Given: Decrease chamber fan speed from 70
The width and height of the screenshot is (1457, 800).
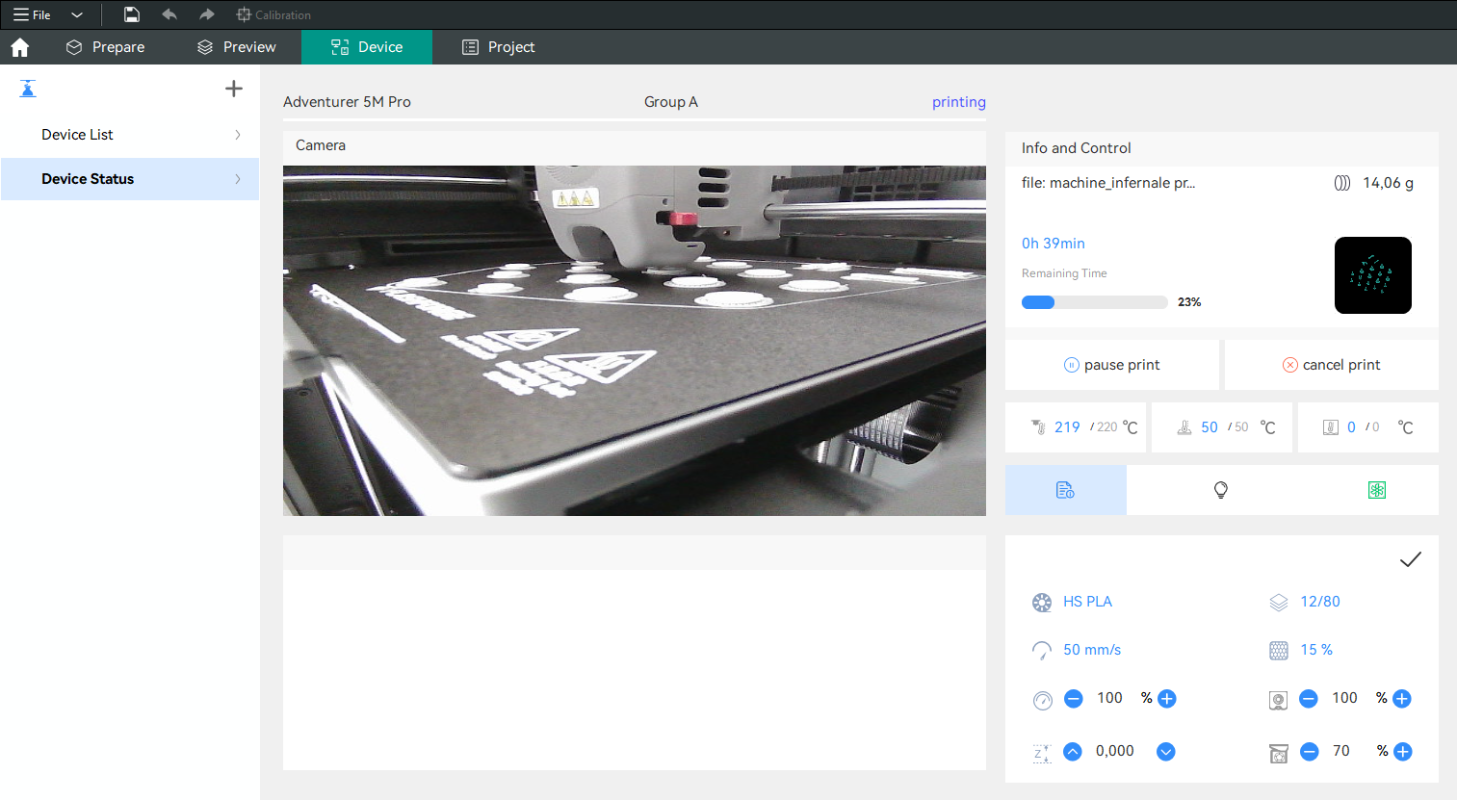Looking at the screenshot, I should pos(1310,752).
